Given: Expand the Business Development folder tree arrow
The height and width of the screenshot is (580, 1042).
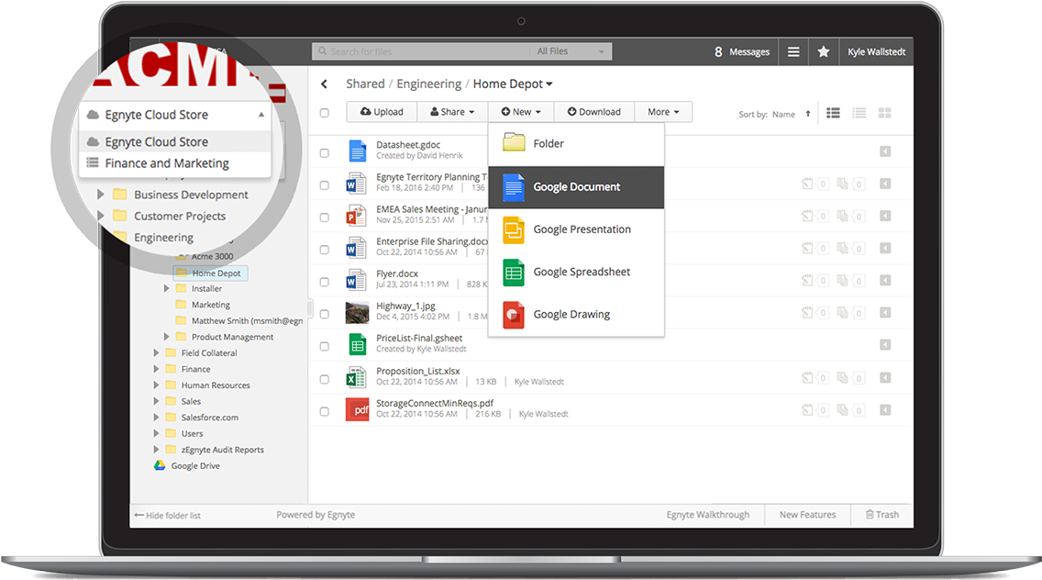Looking at the screenshot, I should click(x=101, y=195).
